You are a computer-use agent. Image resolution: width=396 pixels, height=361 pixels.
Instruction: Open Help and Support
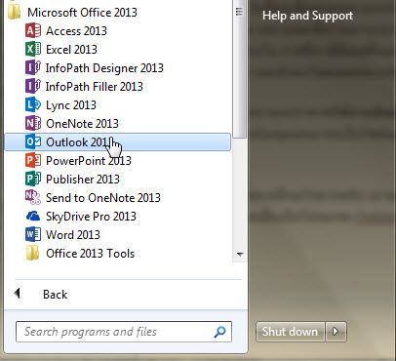[307, 16]
